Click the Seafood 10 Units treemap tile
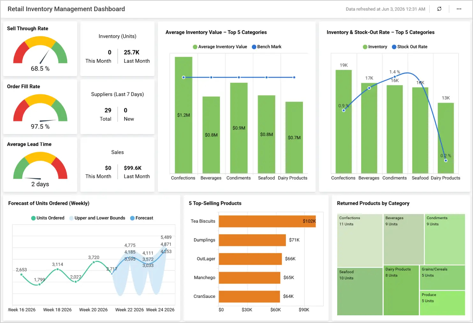 (360, 292)
